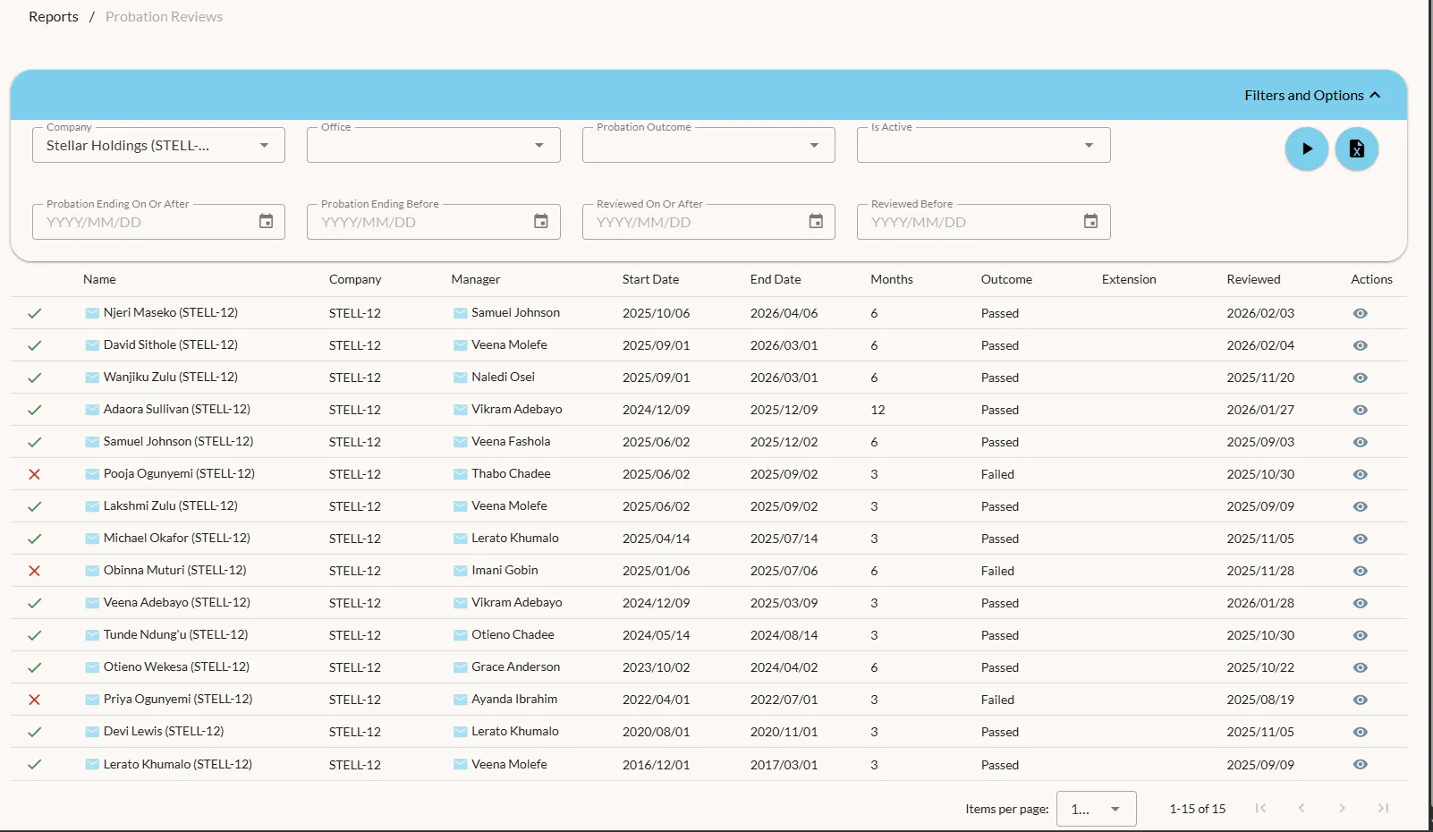Sort by the Reviewed column header
Image resolution: width=1433 pixels, height=832 pixels.
(x=1253, y=279)
